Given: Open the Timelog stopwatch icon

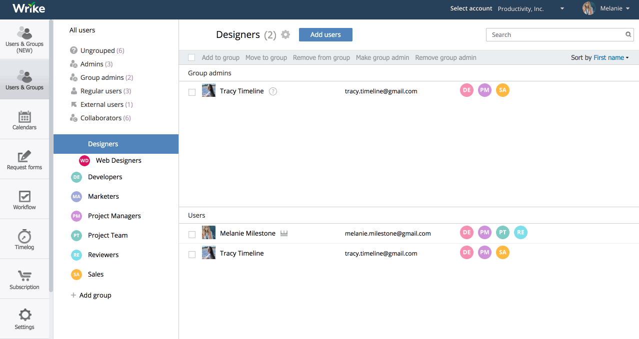Looking at the screenshot, I should pos(24,239).
